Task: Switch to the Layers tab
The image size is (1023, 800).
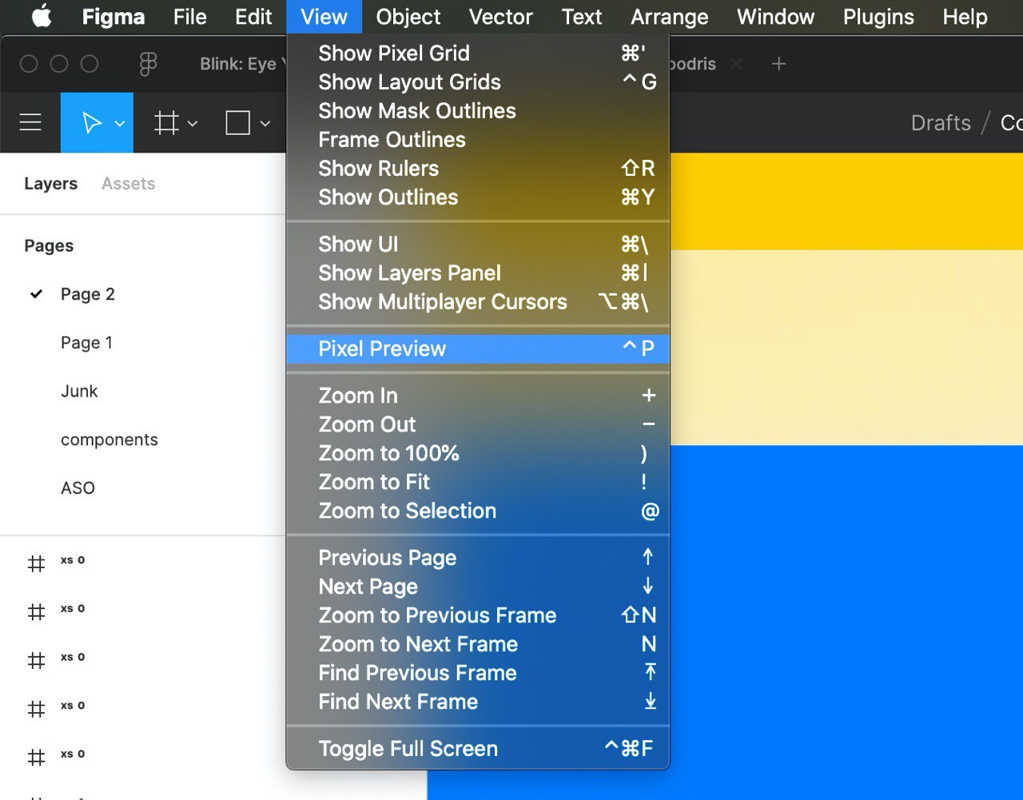Action: [50, 184]
